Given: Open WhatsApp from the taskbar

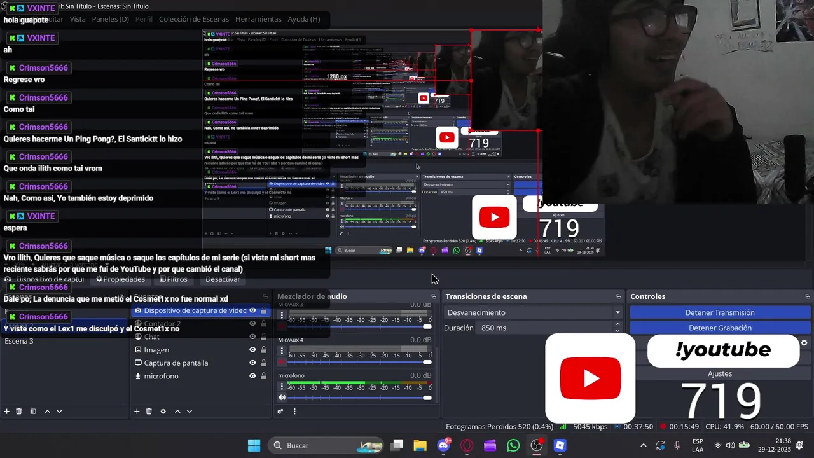Looking at the screenshot, I should [x=513, y=445].
